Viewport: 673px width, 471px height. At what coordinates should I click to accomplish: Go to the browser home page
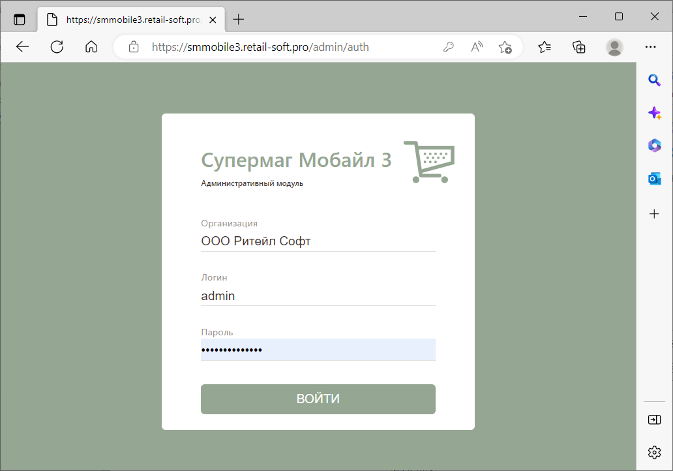tap(91, 47)
